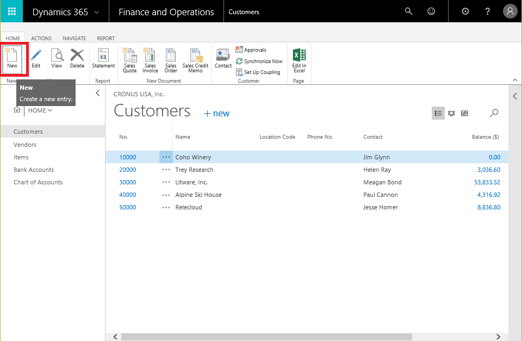The width and height of the screenshot is (522, 341).
Task: Sort by the Balance ($) column header
Action: point(486,137)
